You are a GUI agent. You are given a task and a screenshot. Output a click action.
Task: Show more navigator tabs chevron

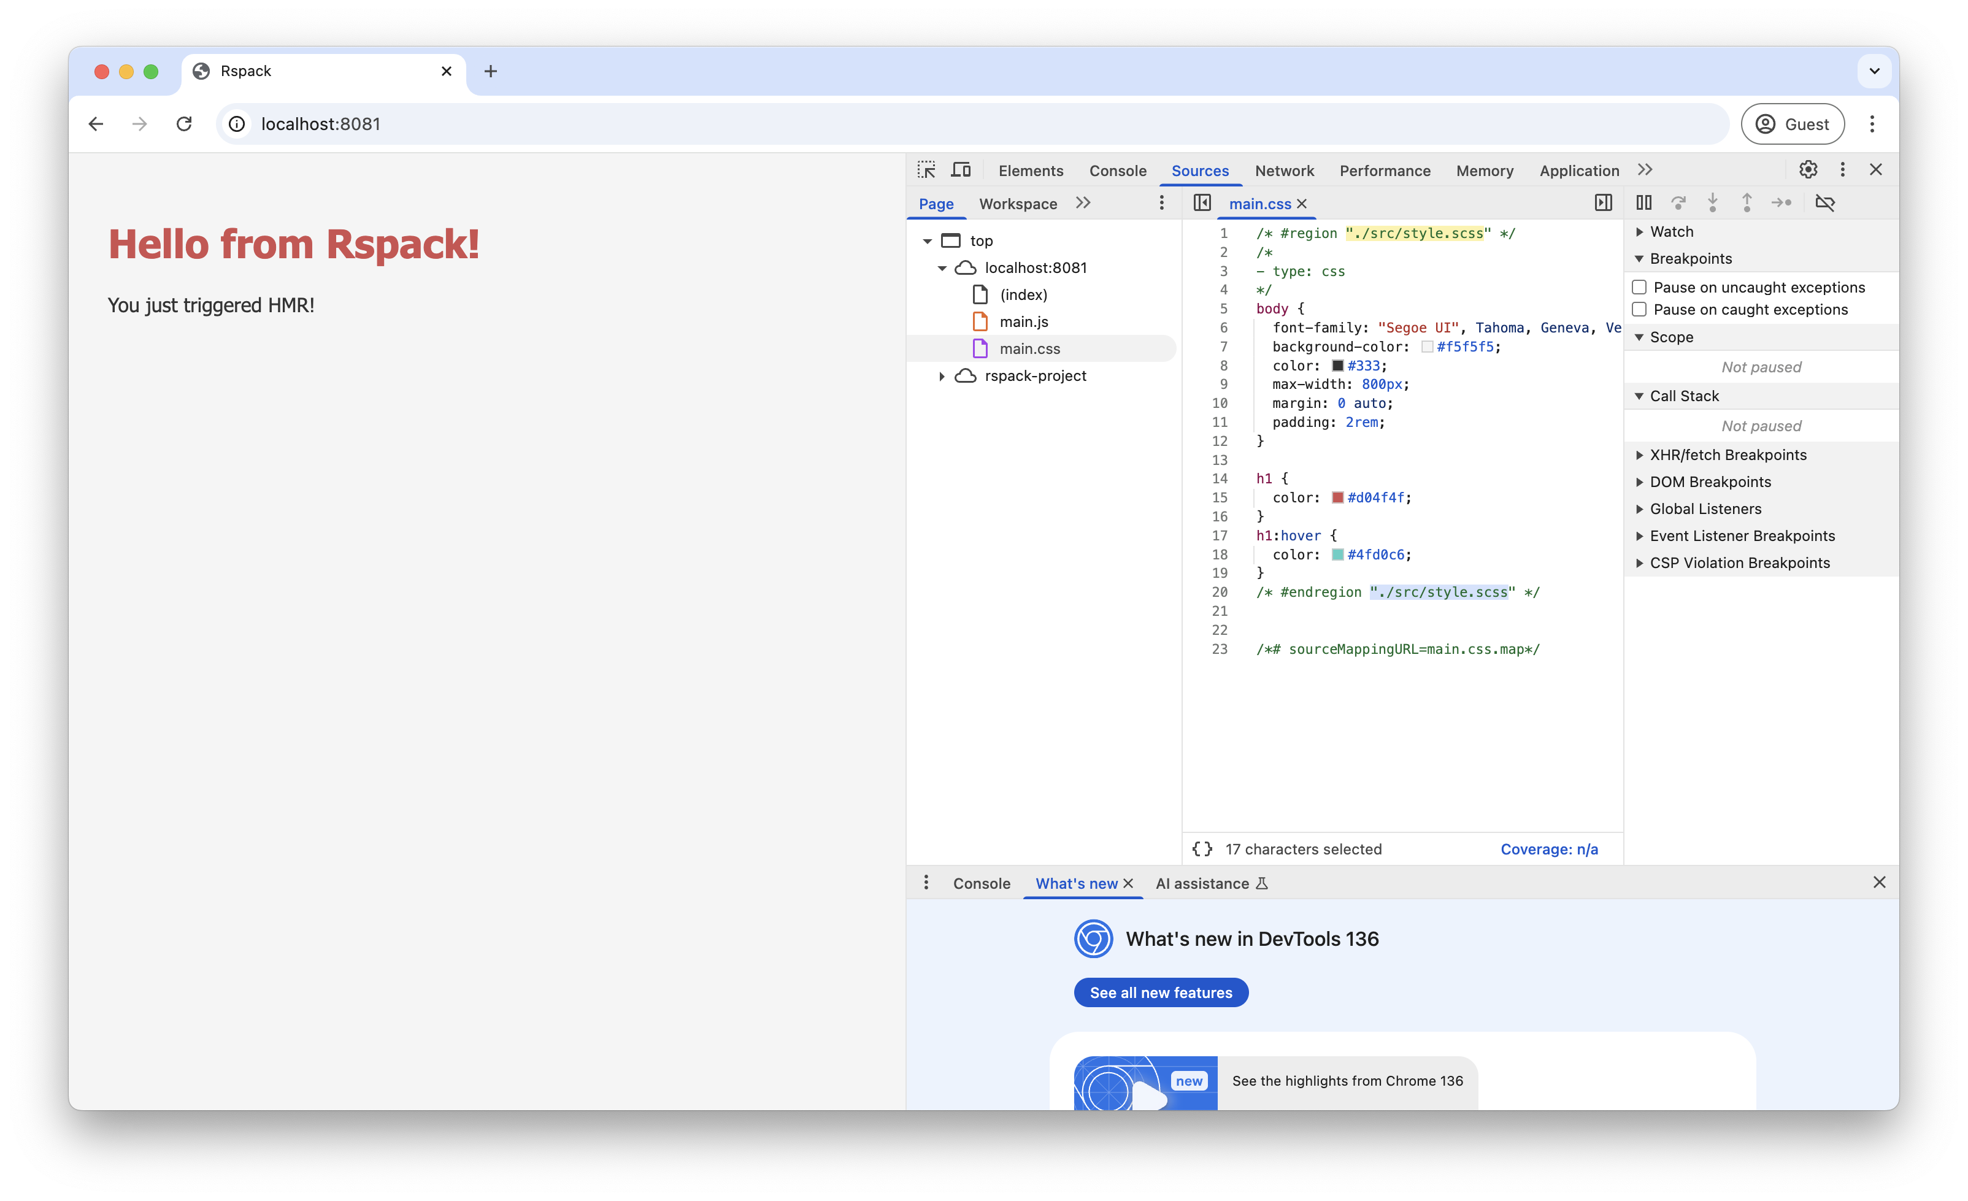(1083, 203)
